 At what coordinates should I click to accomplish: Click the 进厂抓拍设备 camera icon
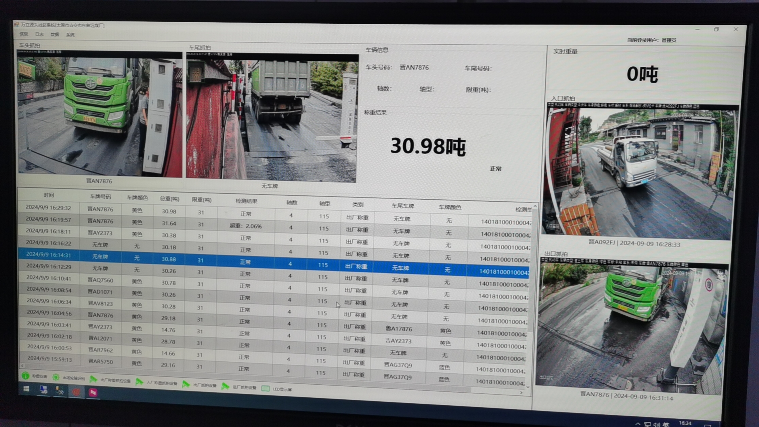point(225,386)
